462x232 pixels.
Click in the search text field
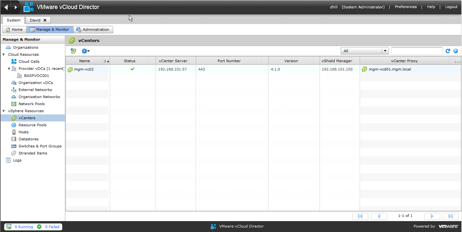click(x=417, y=51)
